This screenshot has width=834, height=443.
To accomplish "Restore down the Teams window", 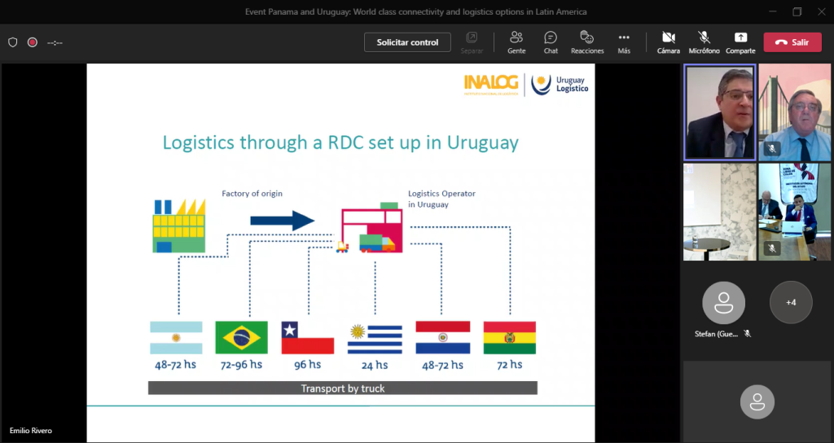I will click(797, 11).
